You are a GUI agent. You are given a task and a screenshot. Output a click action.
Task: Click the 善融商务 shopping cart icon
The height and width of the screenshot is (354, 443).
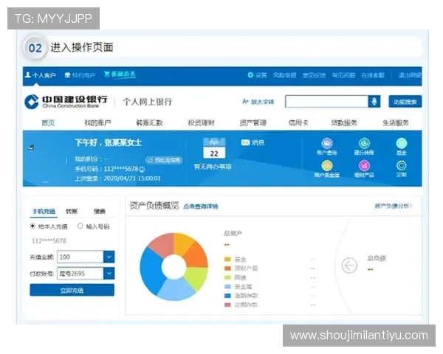pyautogui.click(x=106, y=74)
